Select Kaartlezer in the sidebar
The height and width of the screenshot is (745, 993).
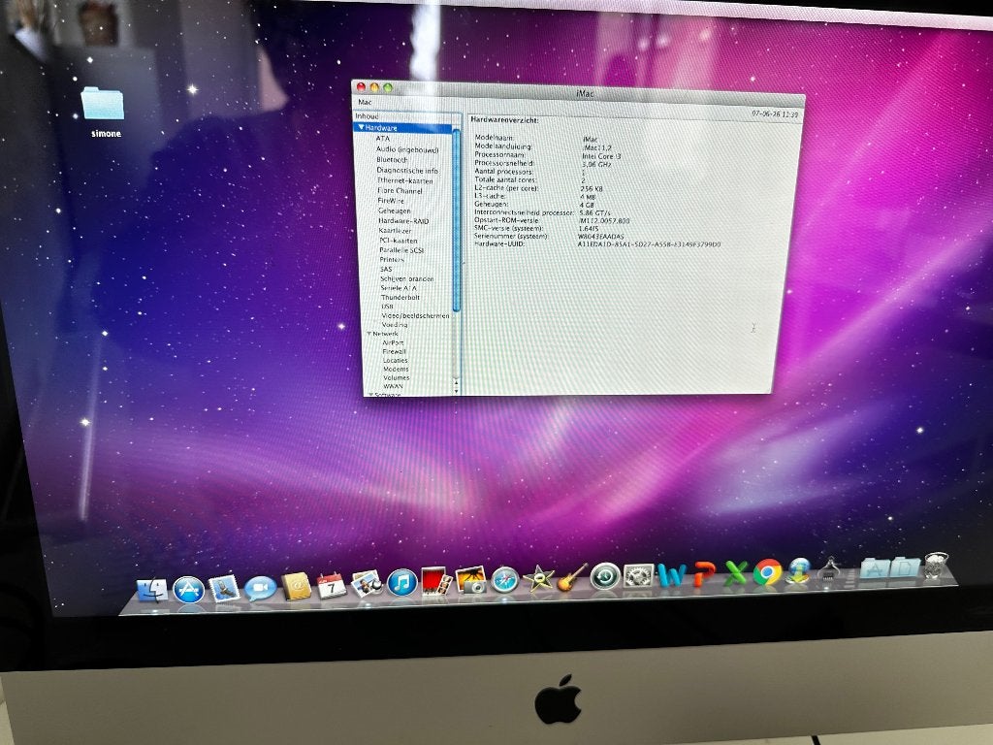[396, 231]
